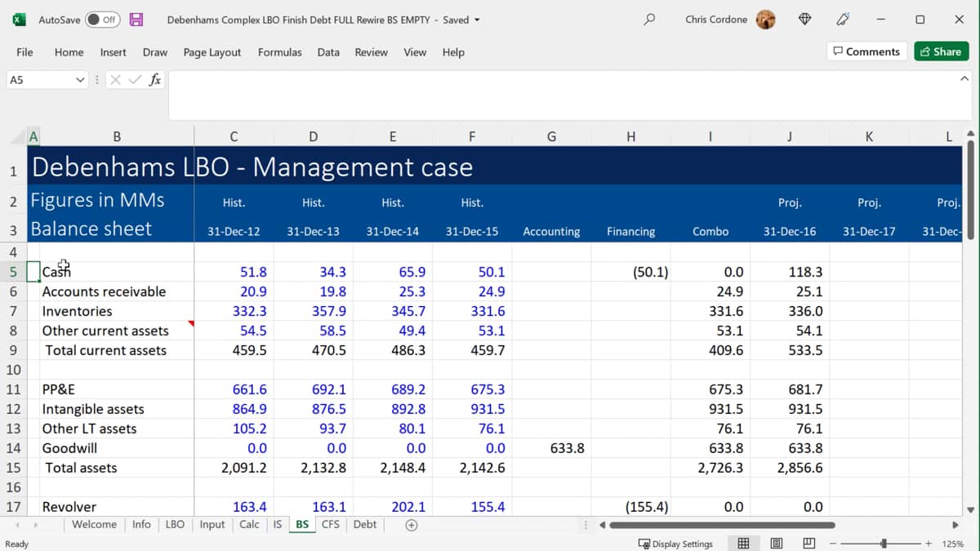Click the Save floppy disk icon
The width and height of the screenshot is (980, 551).
click(136, 20)
